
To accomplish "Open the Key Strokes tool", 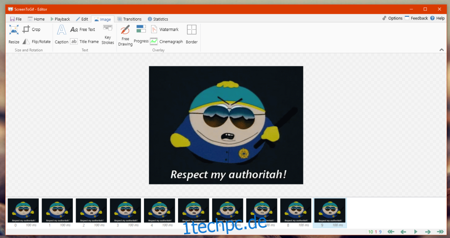I will pos(108,35).
